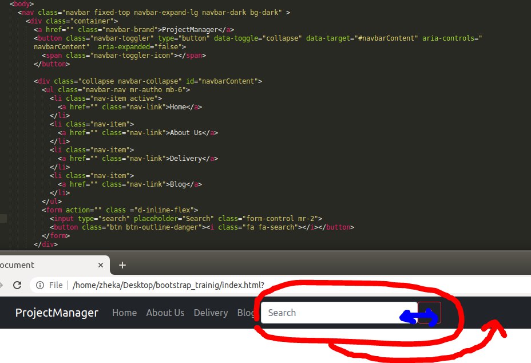Open the Blog nav link
Image resolution: width=531 pixels, height=363 pixels.
pos(245,313)
